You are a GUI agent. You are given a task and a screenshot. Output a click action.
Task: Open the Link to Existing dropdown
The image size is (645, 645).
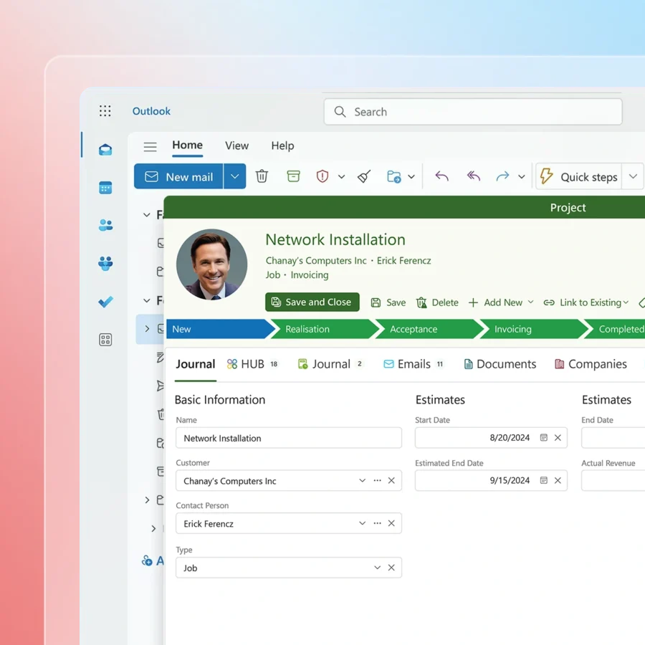(x=586, y=302)
